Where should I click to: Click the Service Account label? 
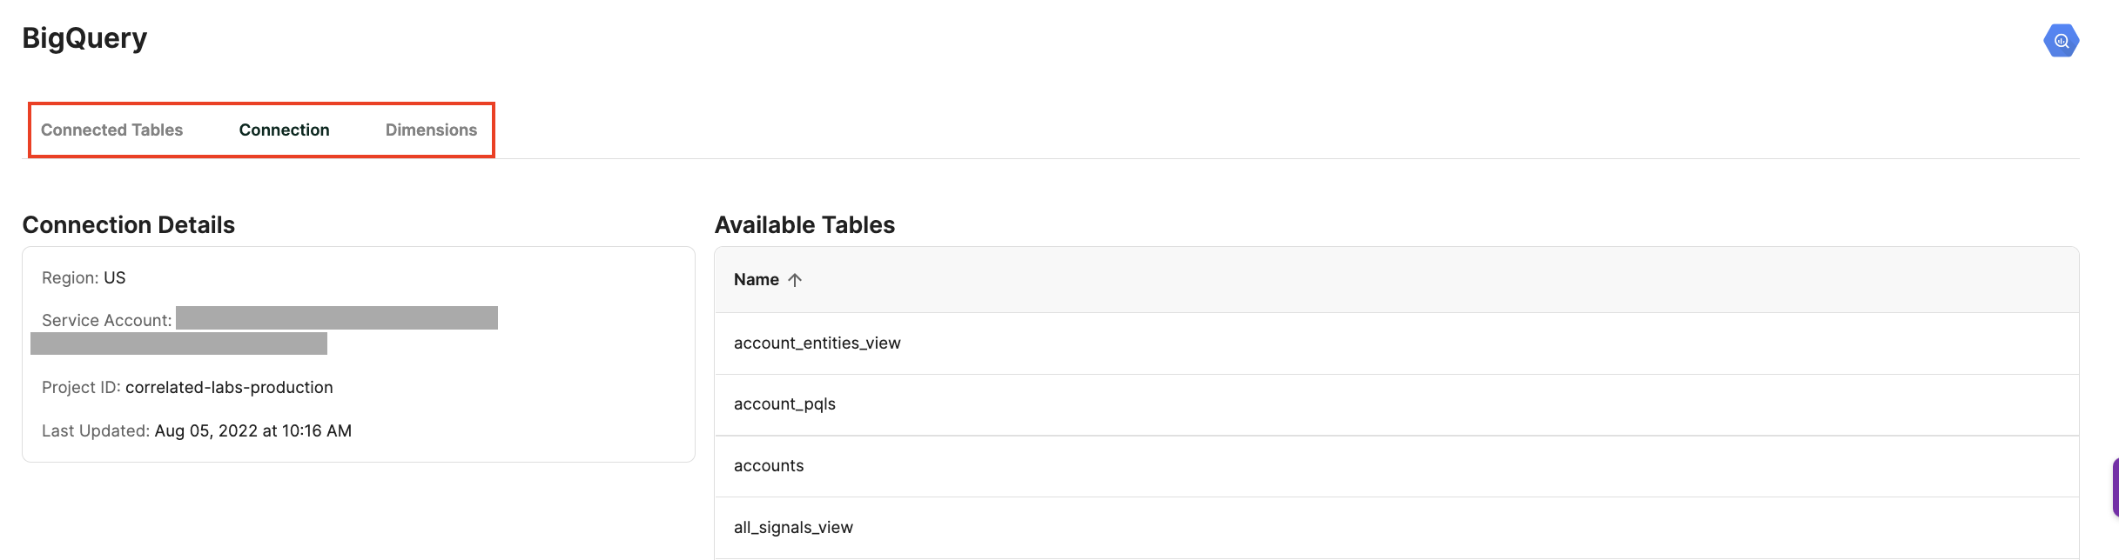click(x=107, y=320)
